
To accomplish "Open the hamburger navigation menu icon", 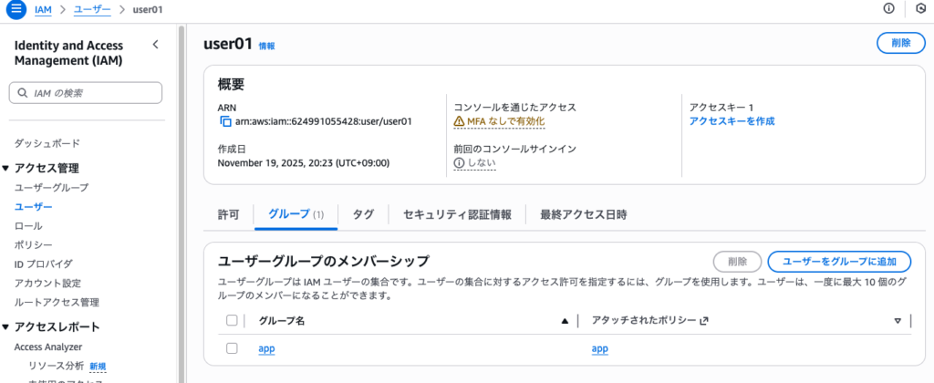I will click(x=16, y=9).
